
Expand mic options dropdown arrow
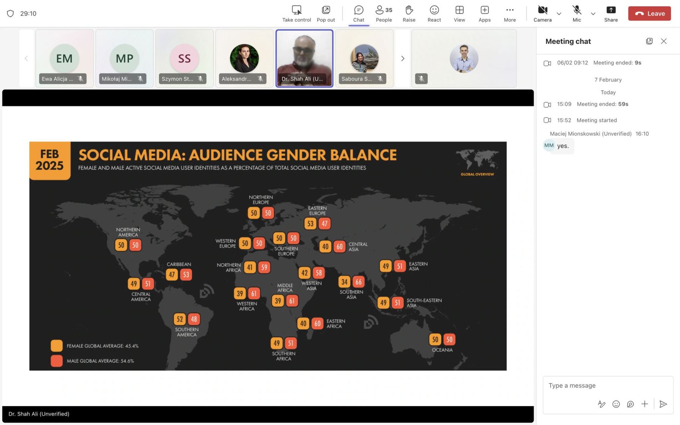click(x=593, y=14)
